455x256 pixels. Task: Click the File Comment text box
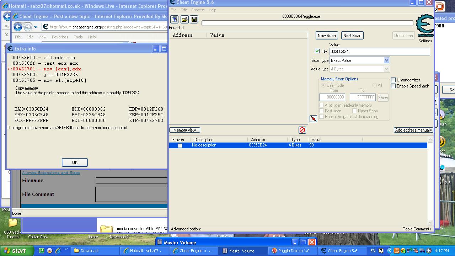click(132, 194)
